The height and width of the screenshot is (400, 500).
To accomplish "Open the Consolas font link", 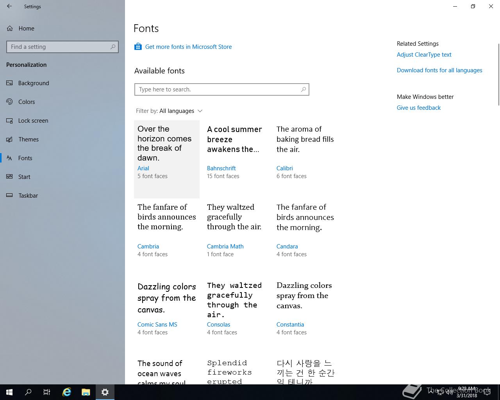I will click(218, 325).
